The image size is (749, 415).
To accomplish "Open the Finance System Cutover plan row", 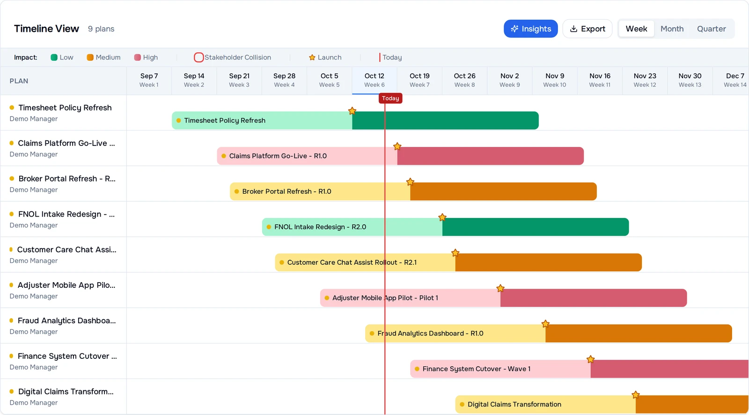I will click(63, 362).
